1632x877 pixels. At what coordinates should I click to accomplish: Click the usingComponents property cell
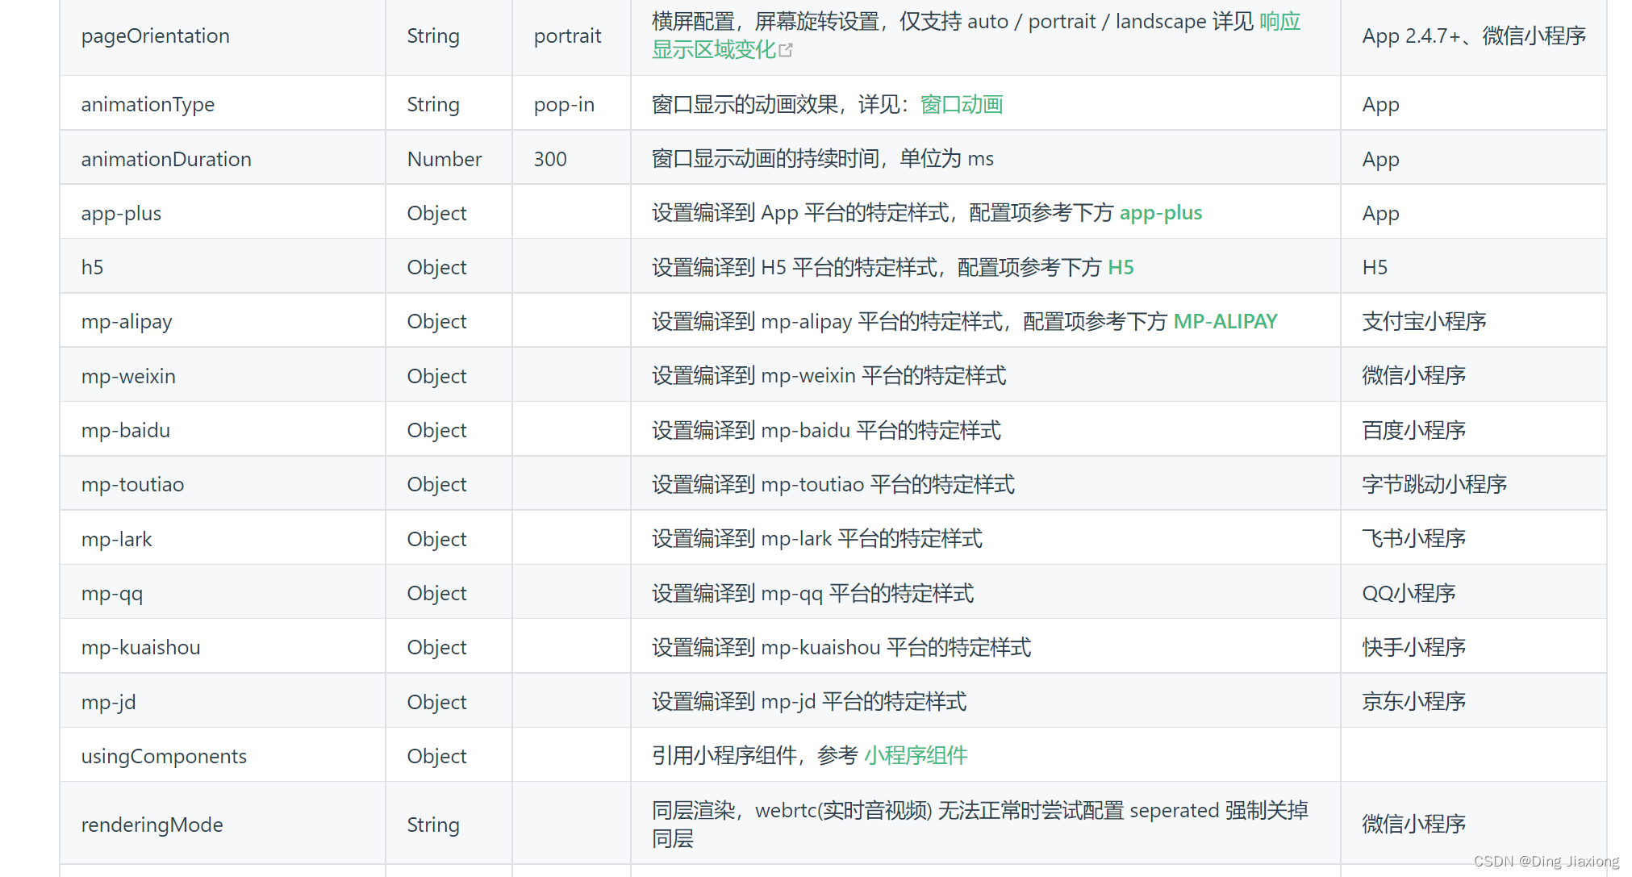(x=223, y=756)
